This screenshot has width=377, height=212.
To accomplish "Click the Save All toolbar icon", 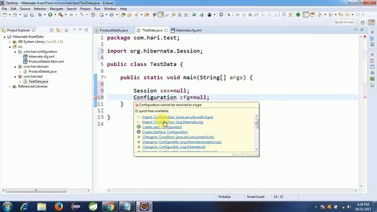I will point(32,15).
